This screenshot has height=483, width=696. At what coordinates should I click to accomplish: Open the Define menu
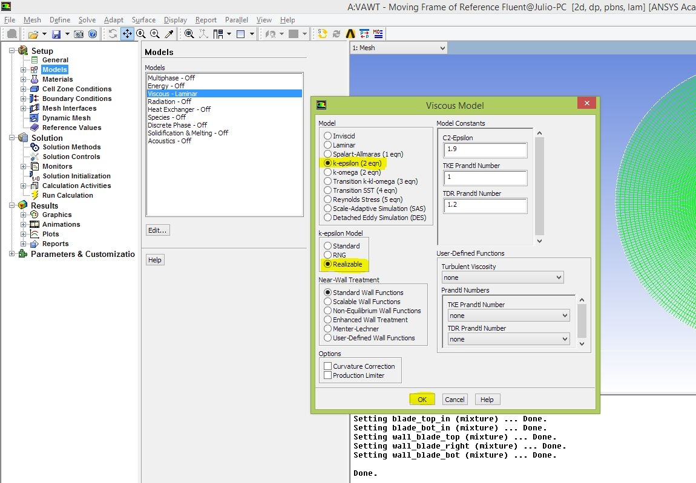(x=60, y=20)
